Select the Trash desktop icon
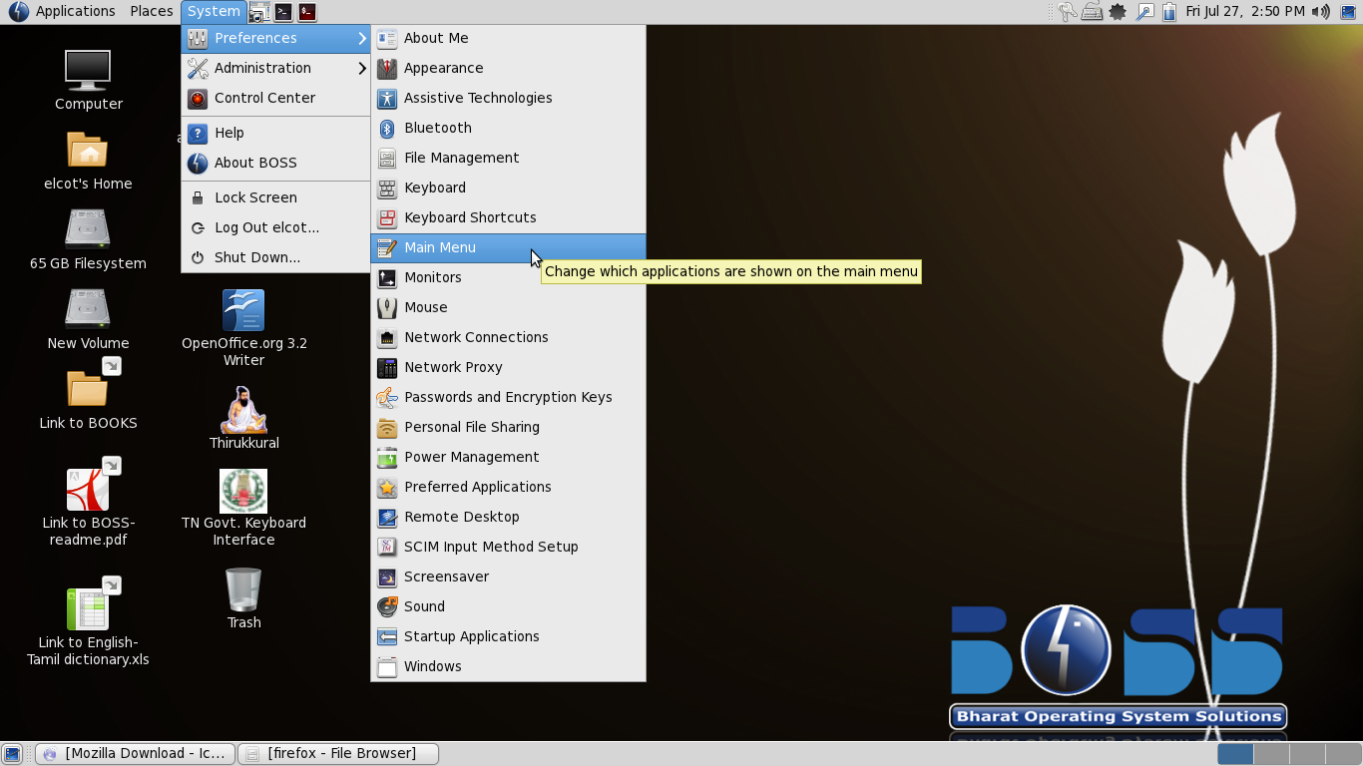 (243, 589)
